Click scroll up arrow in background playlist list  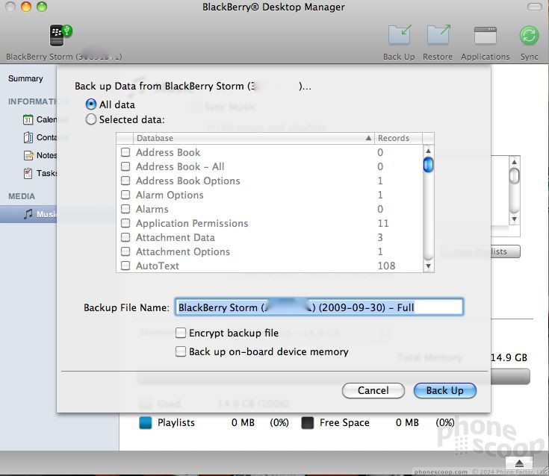click(514, 162)
